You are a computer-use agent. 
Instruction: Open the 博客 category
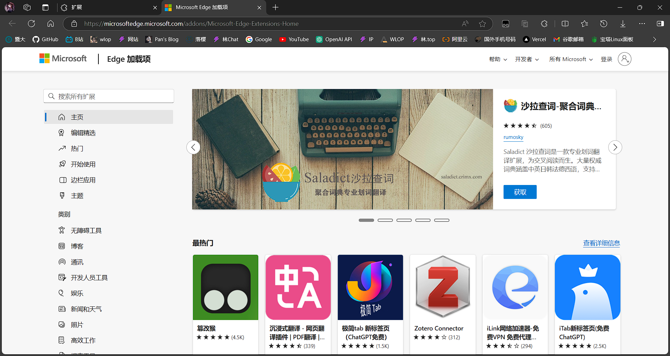point(109,246)
